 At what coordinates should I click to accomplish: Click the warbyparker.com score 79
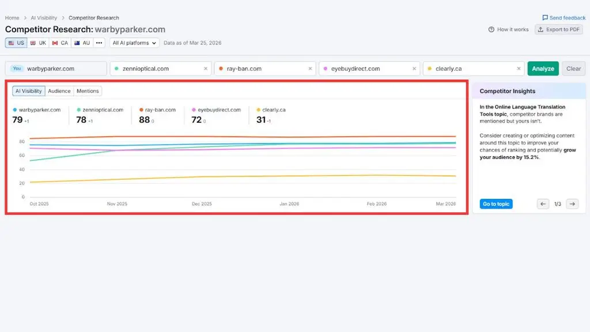coord(17,120)
